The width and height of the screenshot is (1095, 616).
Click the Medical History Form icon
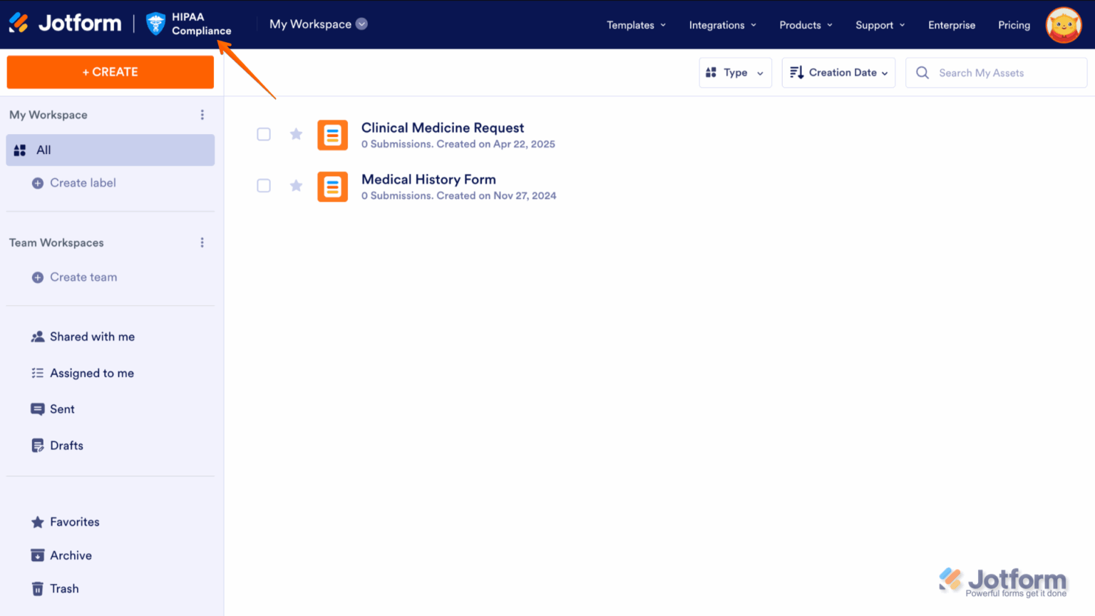tap(332, 186)
